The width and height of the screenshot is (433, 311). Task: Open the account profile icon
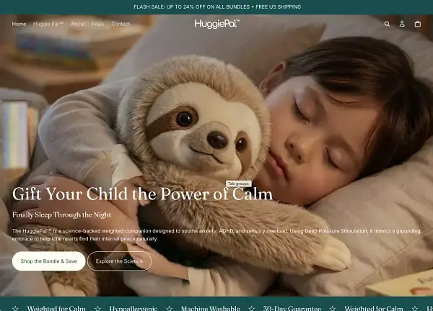tap(402, 24)
